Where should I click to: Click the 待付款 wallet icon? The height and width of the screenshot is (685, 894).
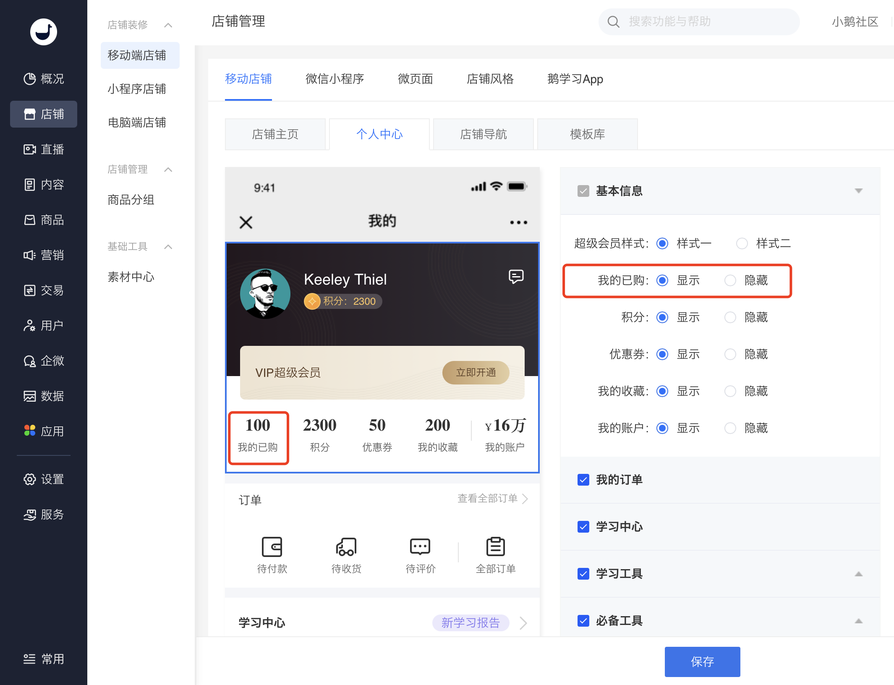point(272,546)
